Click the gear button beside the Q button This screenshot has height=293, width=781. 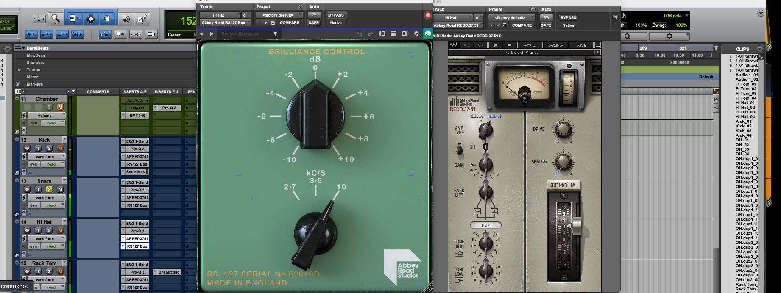point(669,36)
